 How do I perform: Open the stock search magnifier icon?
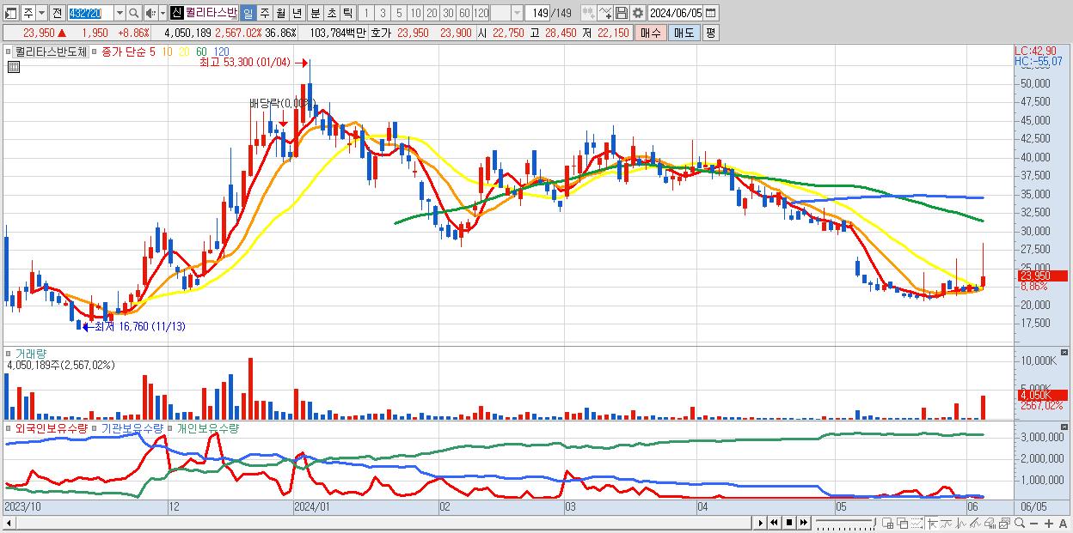tap(132, 13)
